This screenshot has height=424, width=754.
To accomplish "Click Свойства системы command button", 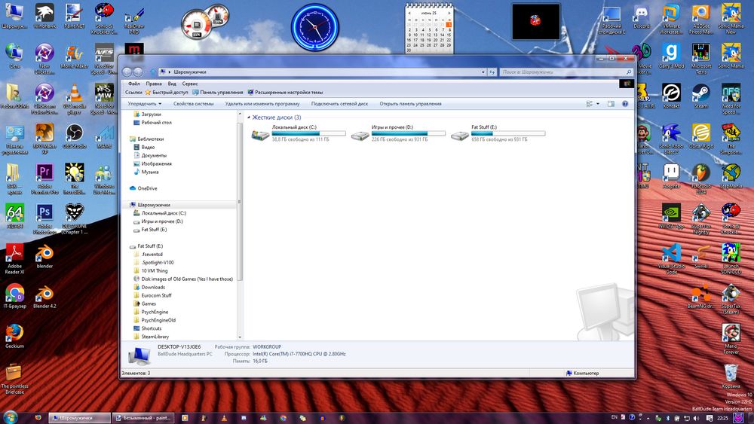I will (x=193, y=104).
